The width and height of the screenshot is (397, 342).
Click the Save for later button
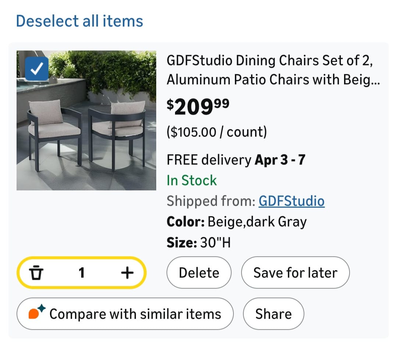tap(295, 273)
